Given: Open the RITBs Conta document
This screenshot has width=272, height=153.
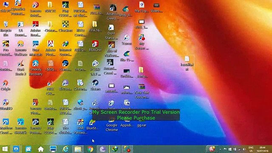Looking at the screenshot, I should (x=80, y=29).
